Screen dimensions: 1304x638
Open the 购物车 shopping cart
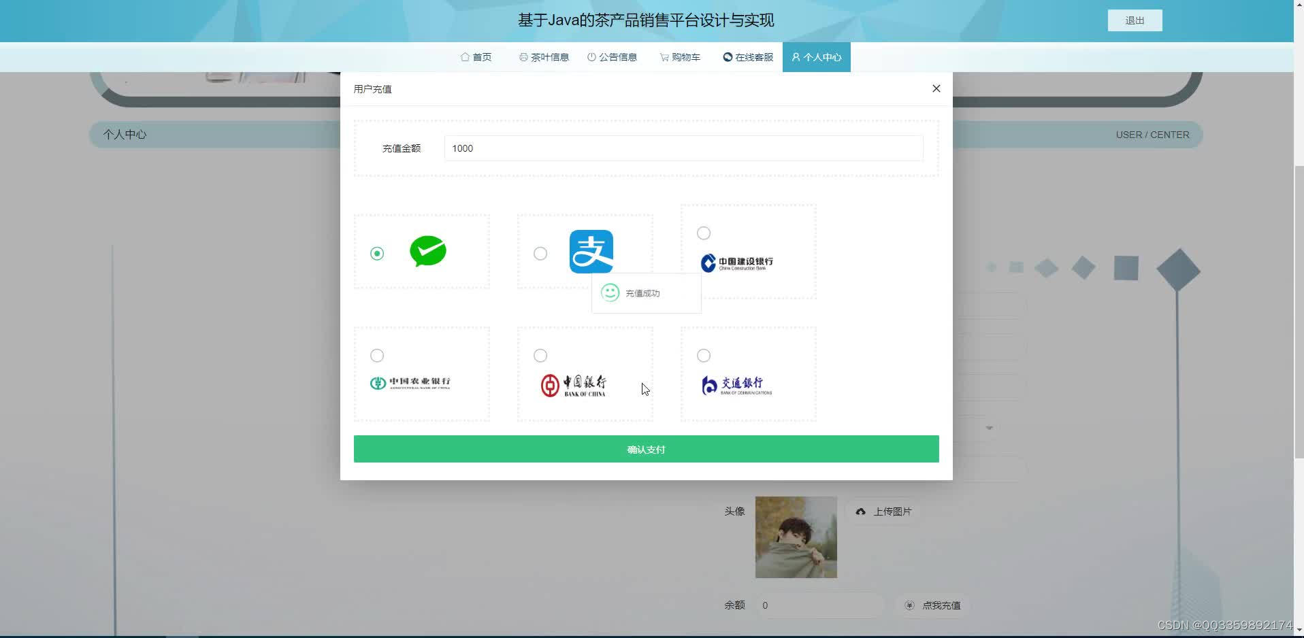[x=680, y=57]
